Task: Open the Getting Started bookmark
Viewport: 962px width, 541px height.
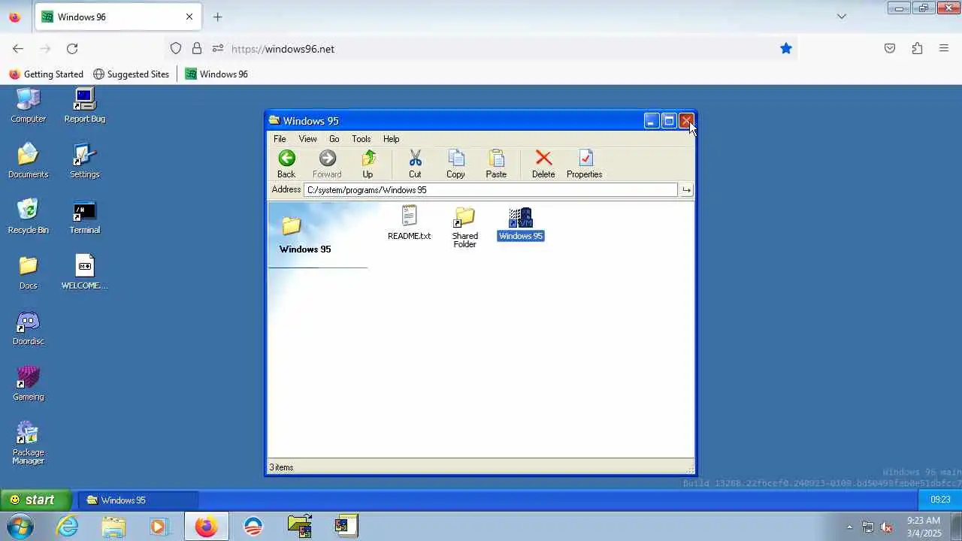Action: point(46,74)
